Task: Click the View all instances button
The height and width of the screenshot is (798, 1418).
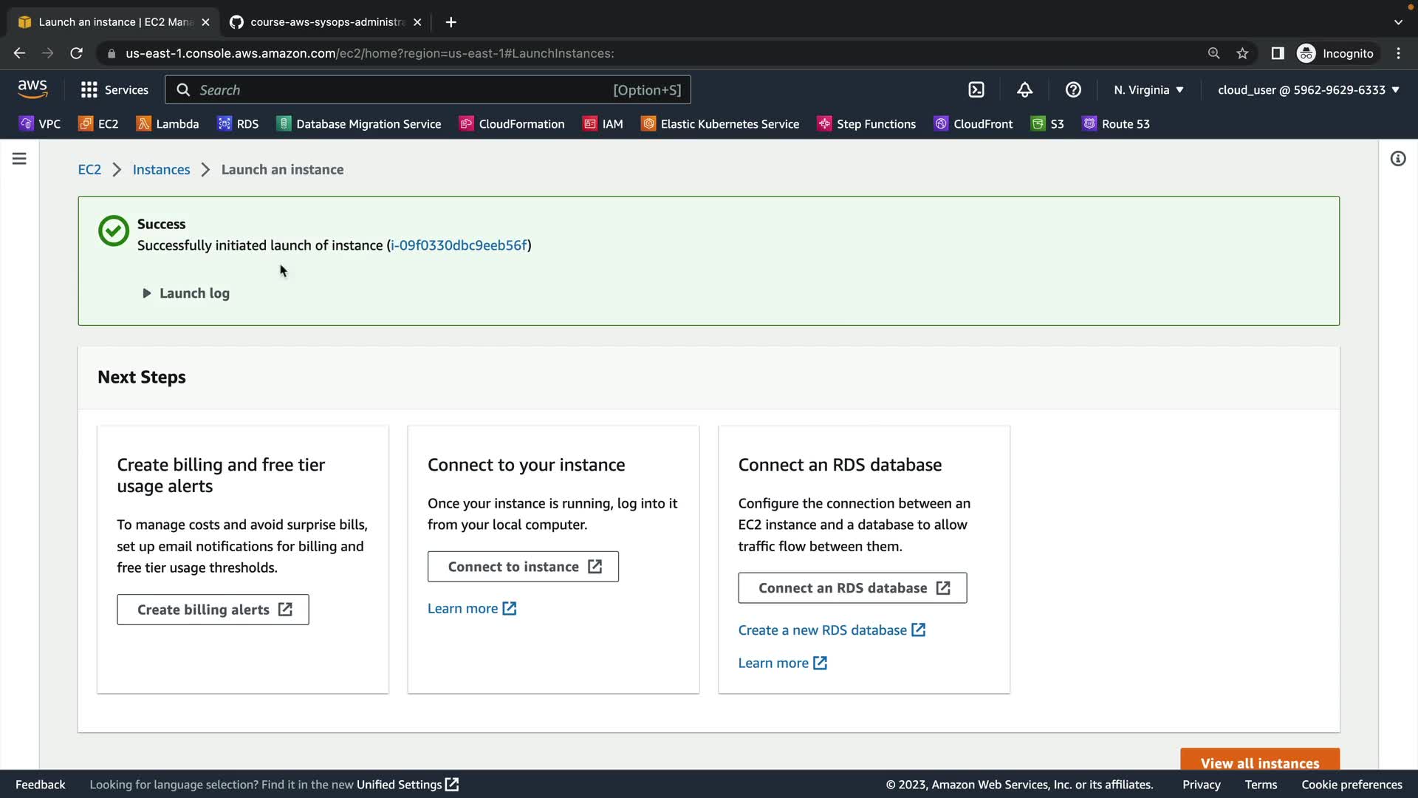Action: point(1259,762)
